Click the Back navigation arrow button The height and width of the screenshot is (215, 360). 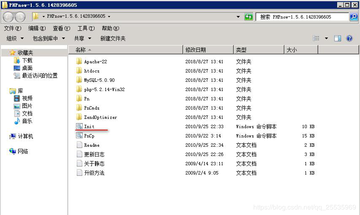coord(8,17)
